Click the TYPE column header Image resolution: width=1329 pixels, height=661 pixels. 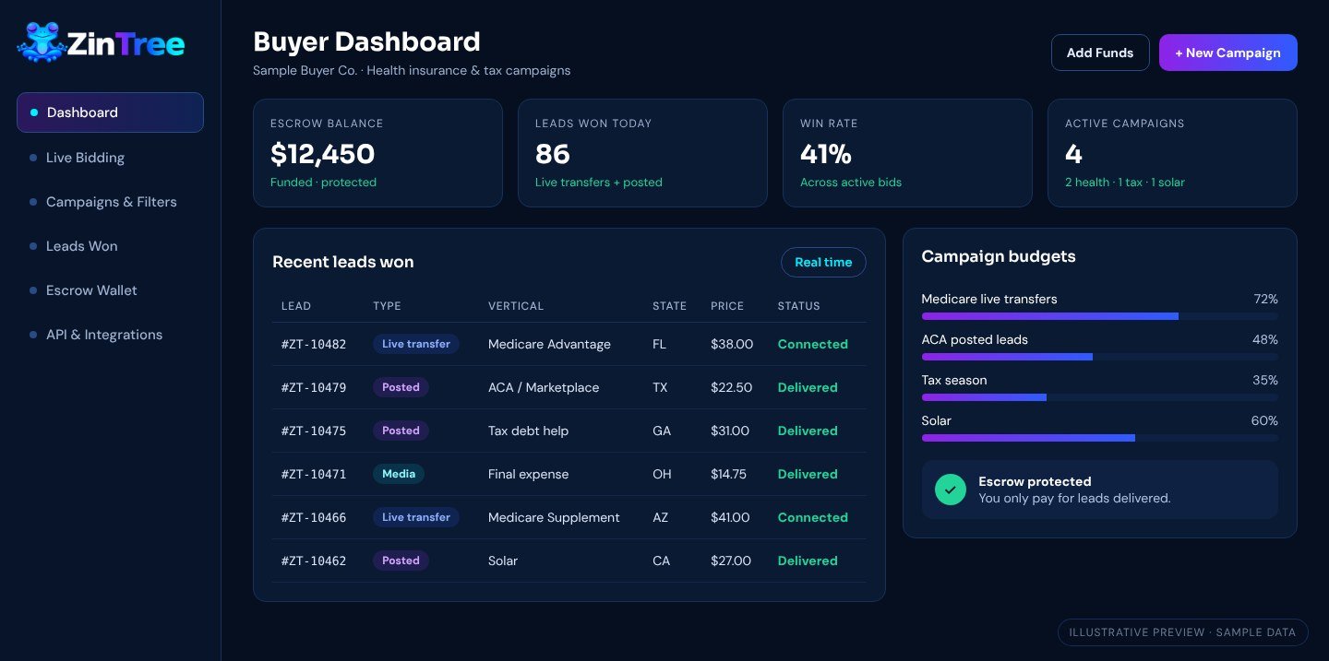click(387, 306)
